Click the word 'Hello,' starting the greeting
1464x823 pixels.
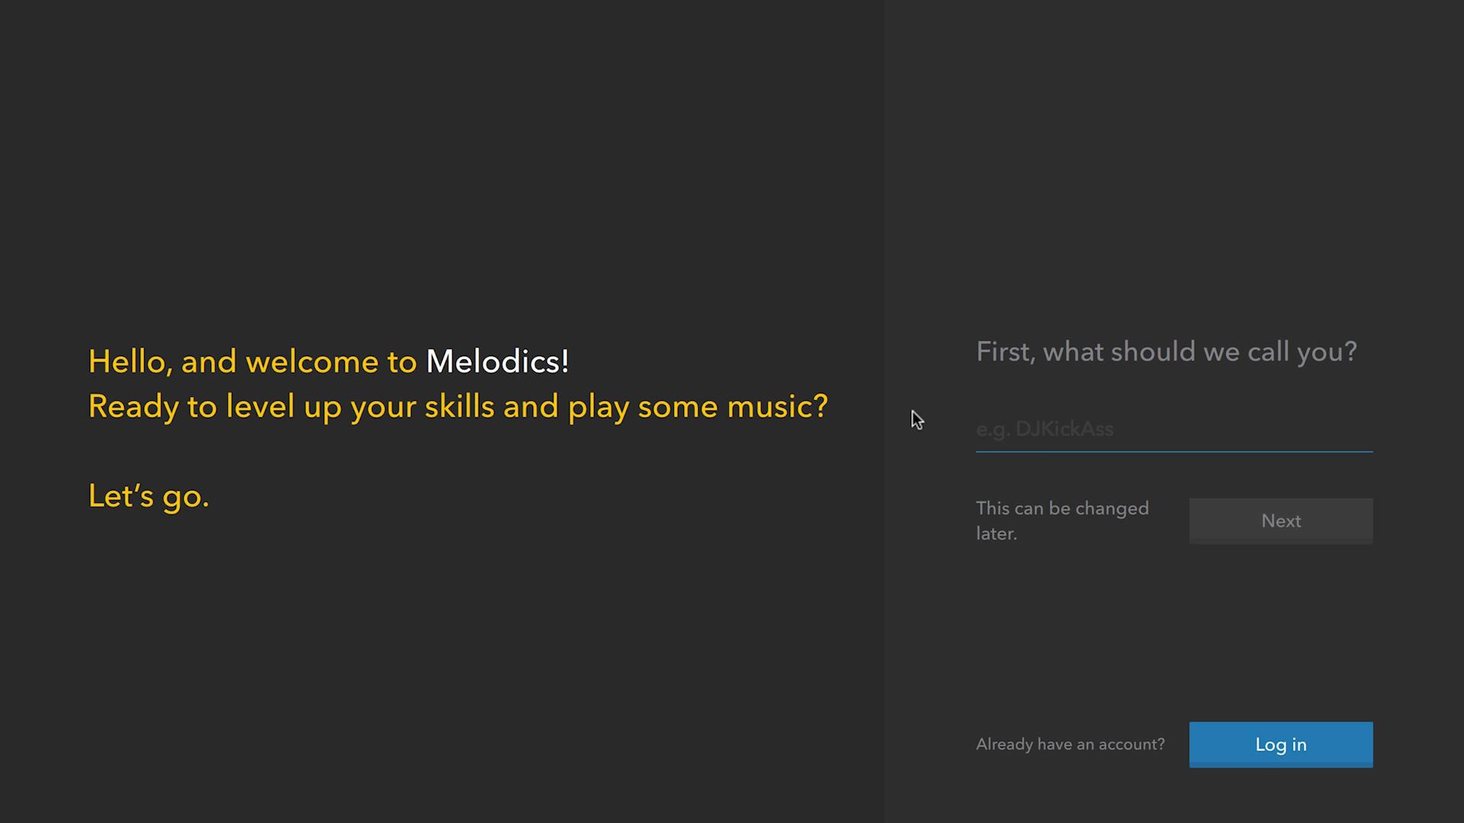130,362
